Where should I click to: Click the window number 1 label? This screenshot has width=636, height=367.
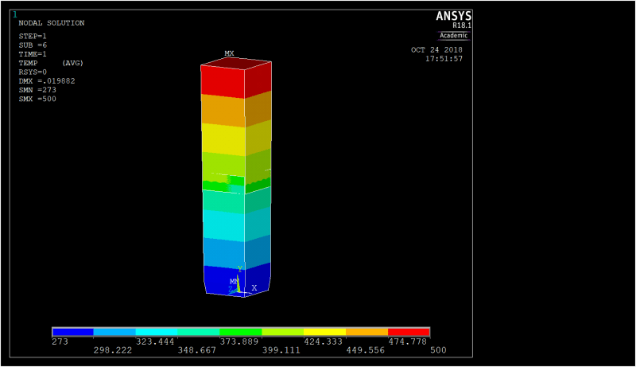click(15, 14)
